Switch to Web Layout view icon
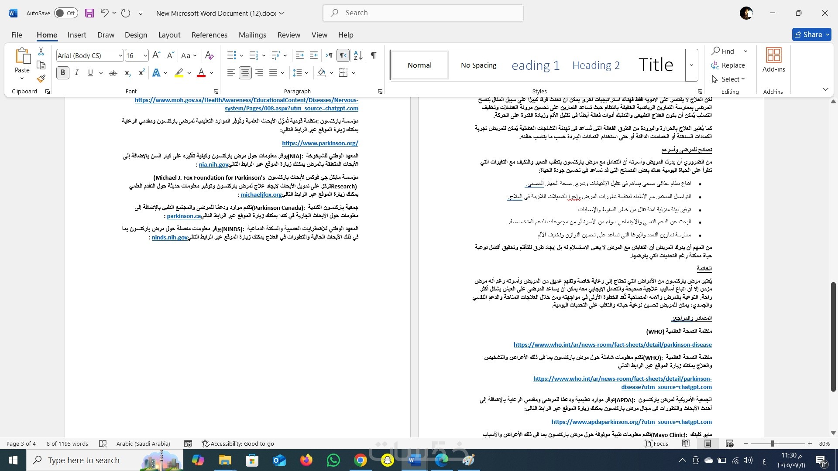The height and width of the screenshot is (471, 838). (729, 444)
